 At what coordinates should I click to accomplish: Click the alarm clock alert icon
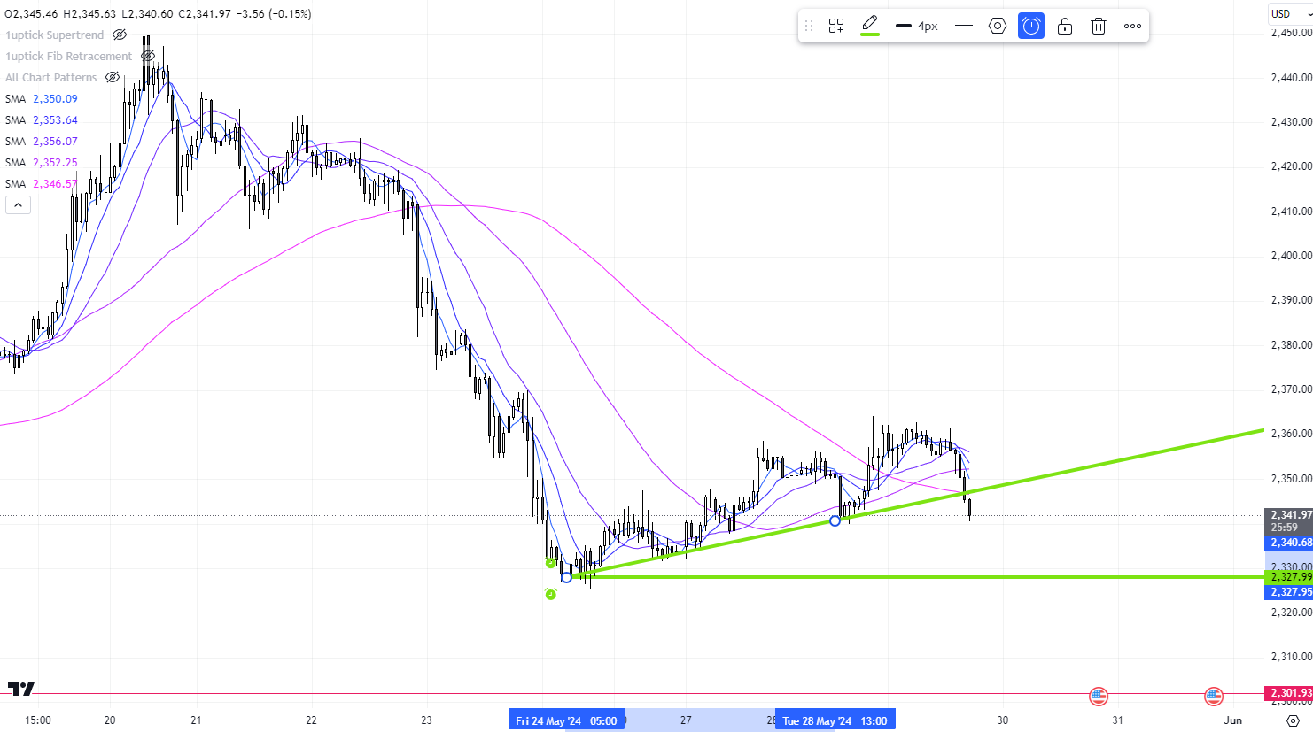1031,27
